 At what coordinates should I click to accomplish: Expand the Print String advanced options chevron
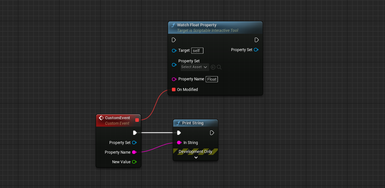point(196,157)
